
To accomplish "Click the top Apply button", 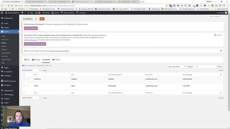I will [x=45, y=70].
